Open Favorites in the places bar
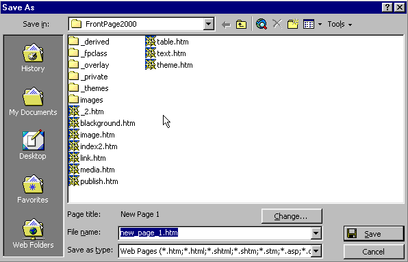This screenshot has width=408, height=262. [33, 189]
